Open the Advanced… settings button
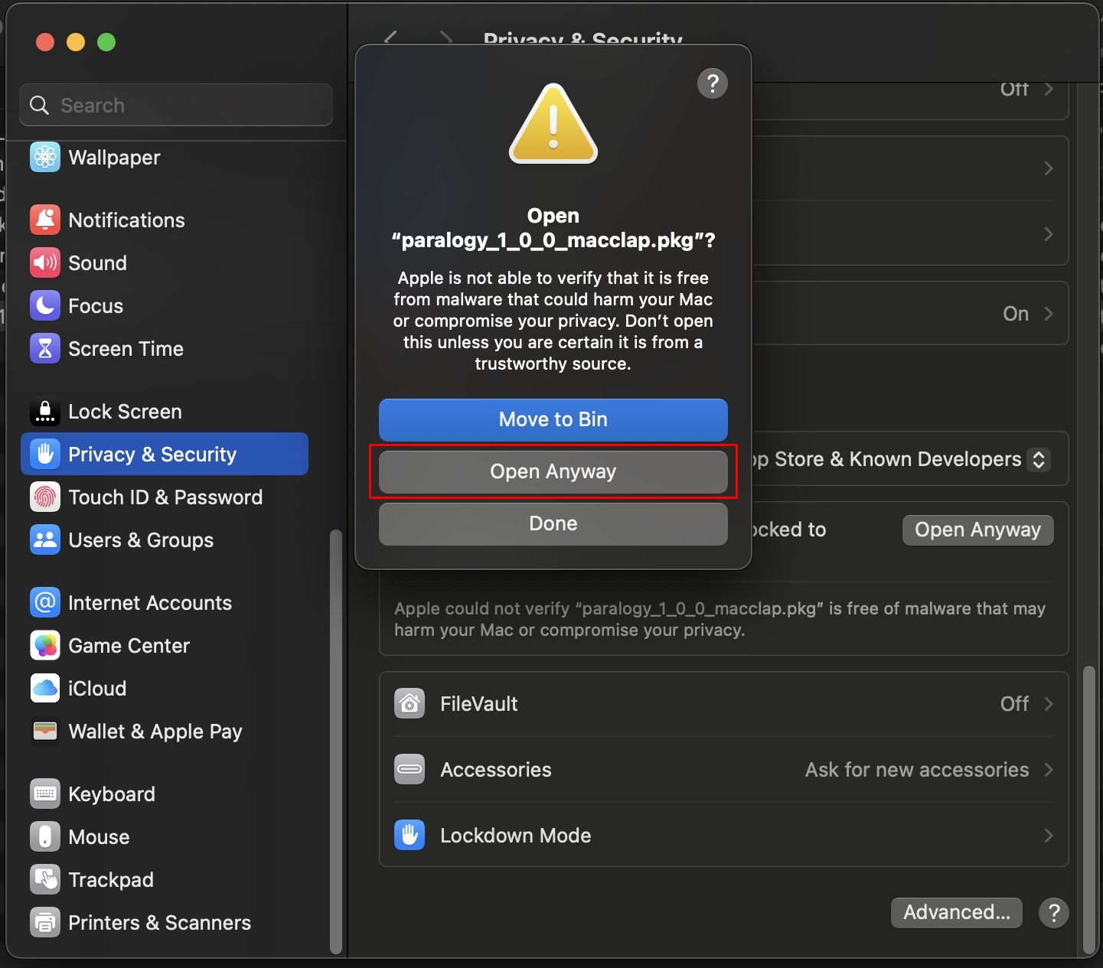This screenshot has width=1103, height=968. [957, 913]
